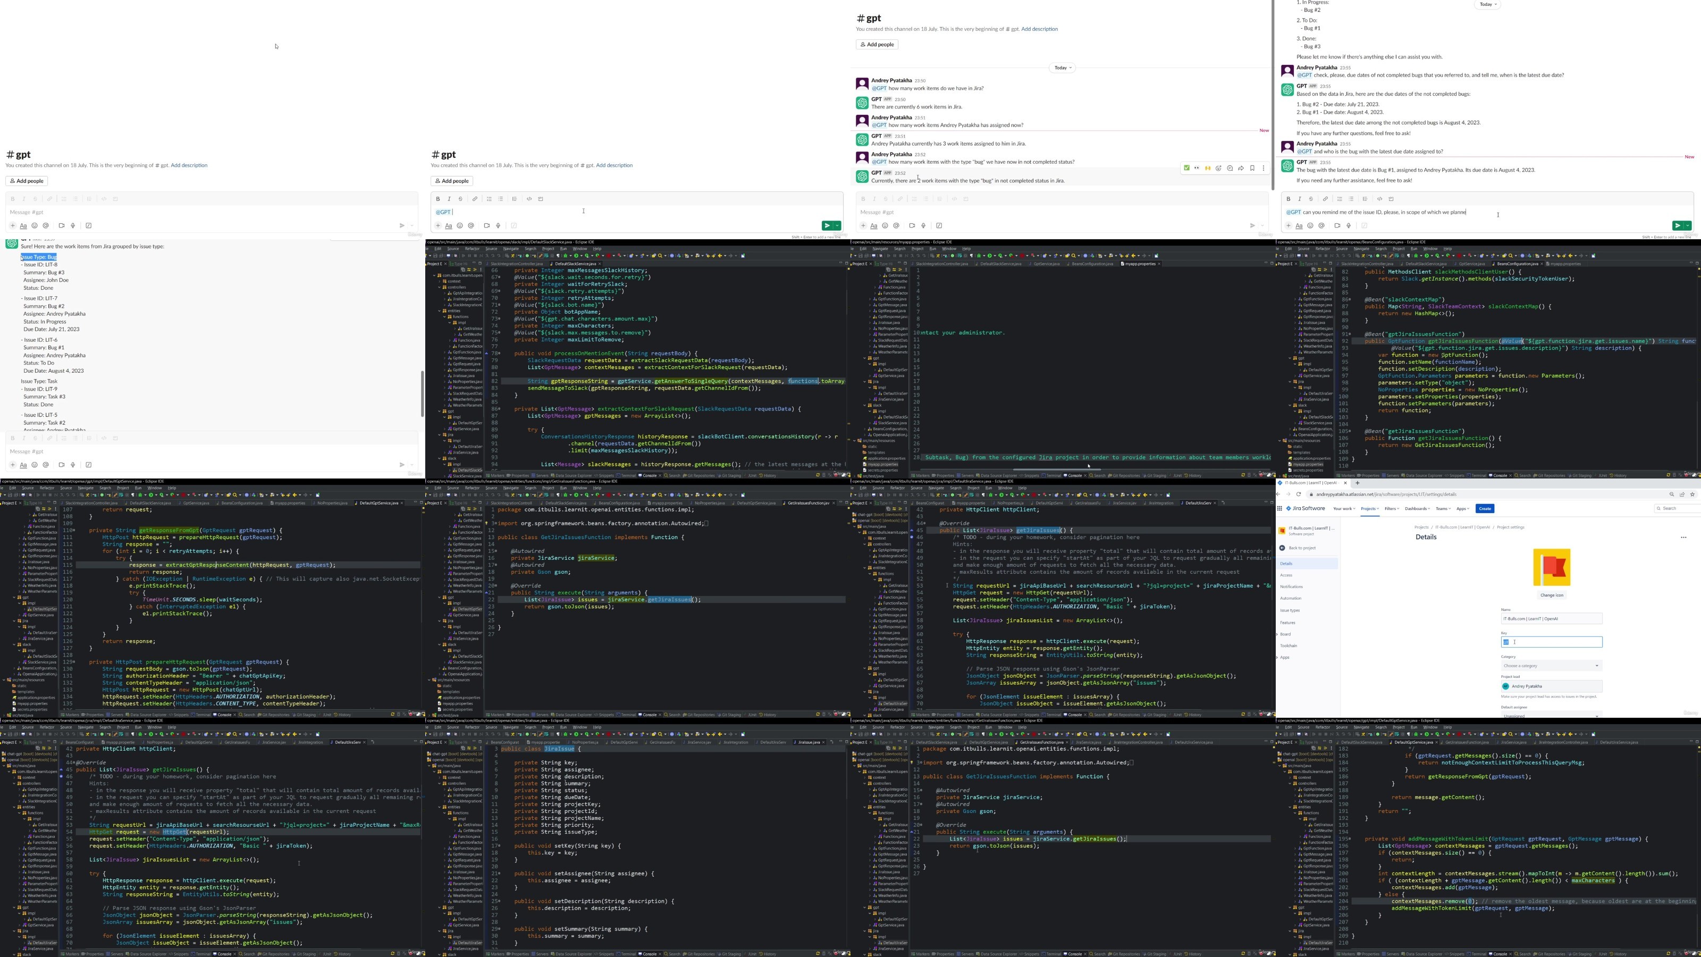Open the add reaction picker in the message hover toolbar
This screenshot has height=957, width=1701.
click(1219, 168)
